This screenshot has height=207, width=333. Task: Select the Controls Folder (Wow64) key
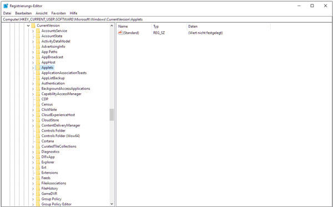tap(60, 136)
